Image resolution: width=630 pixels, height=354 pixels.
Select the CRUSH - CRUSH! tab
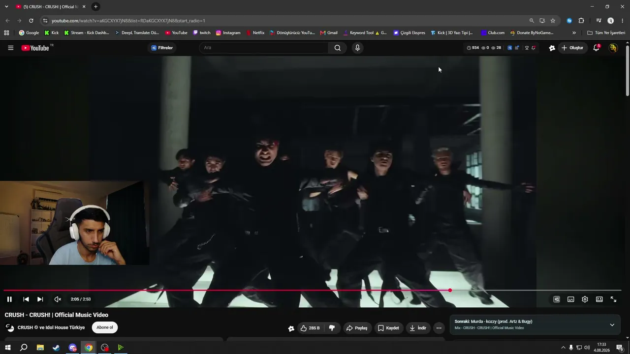tap(51, 7)
